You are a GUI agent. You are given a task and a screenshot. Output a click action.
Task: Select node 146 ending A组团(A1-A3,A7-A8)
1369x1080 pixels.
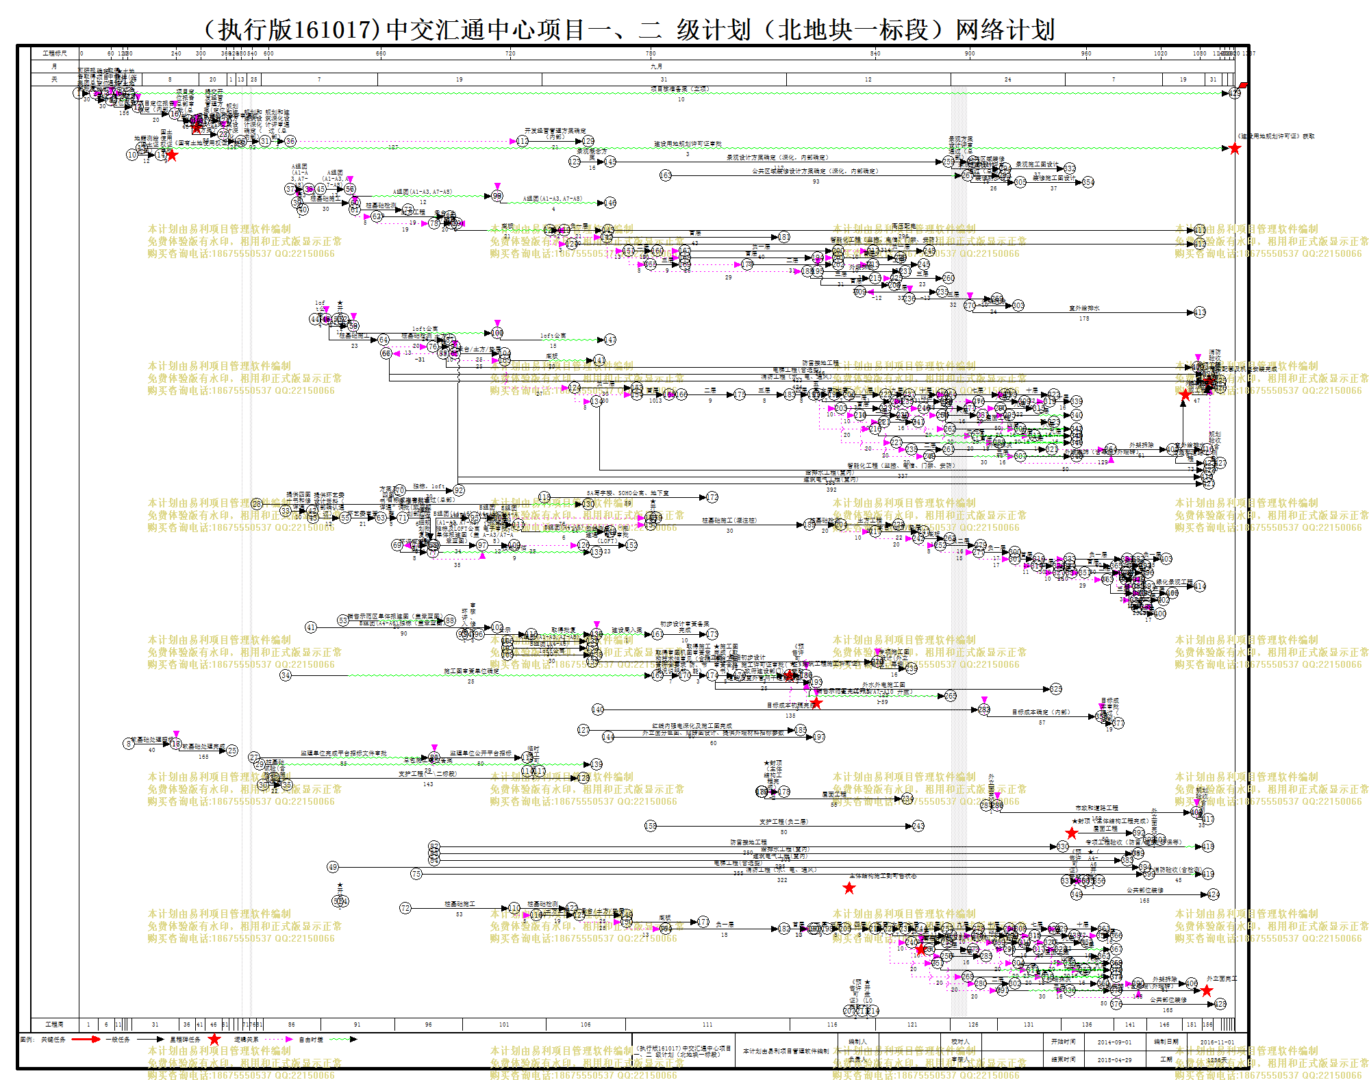pyautogui.click(x=610, y=203)
